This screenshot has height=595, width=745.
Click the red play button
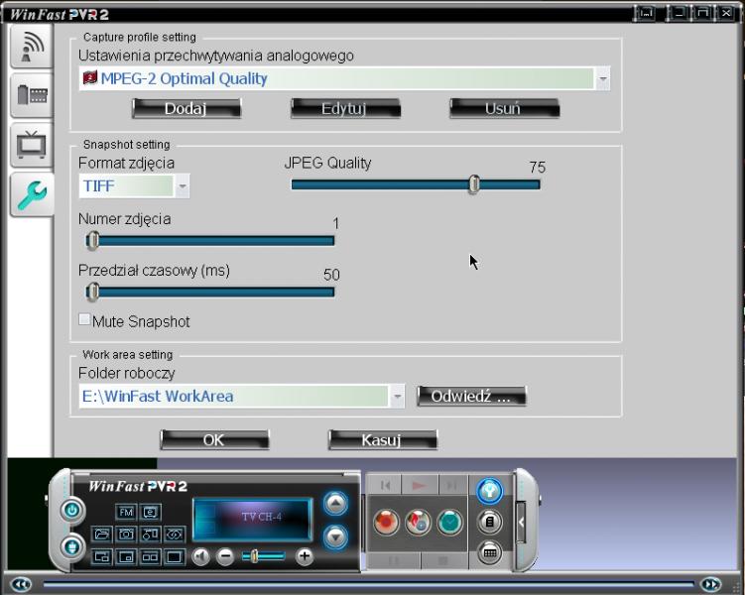419,485
